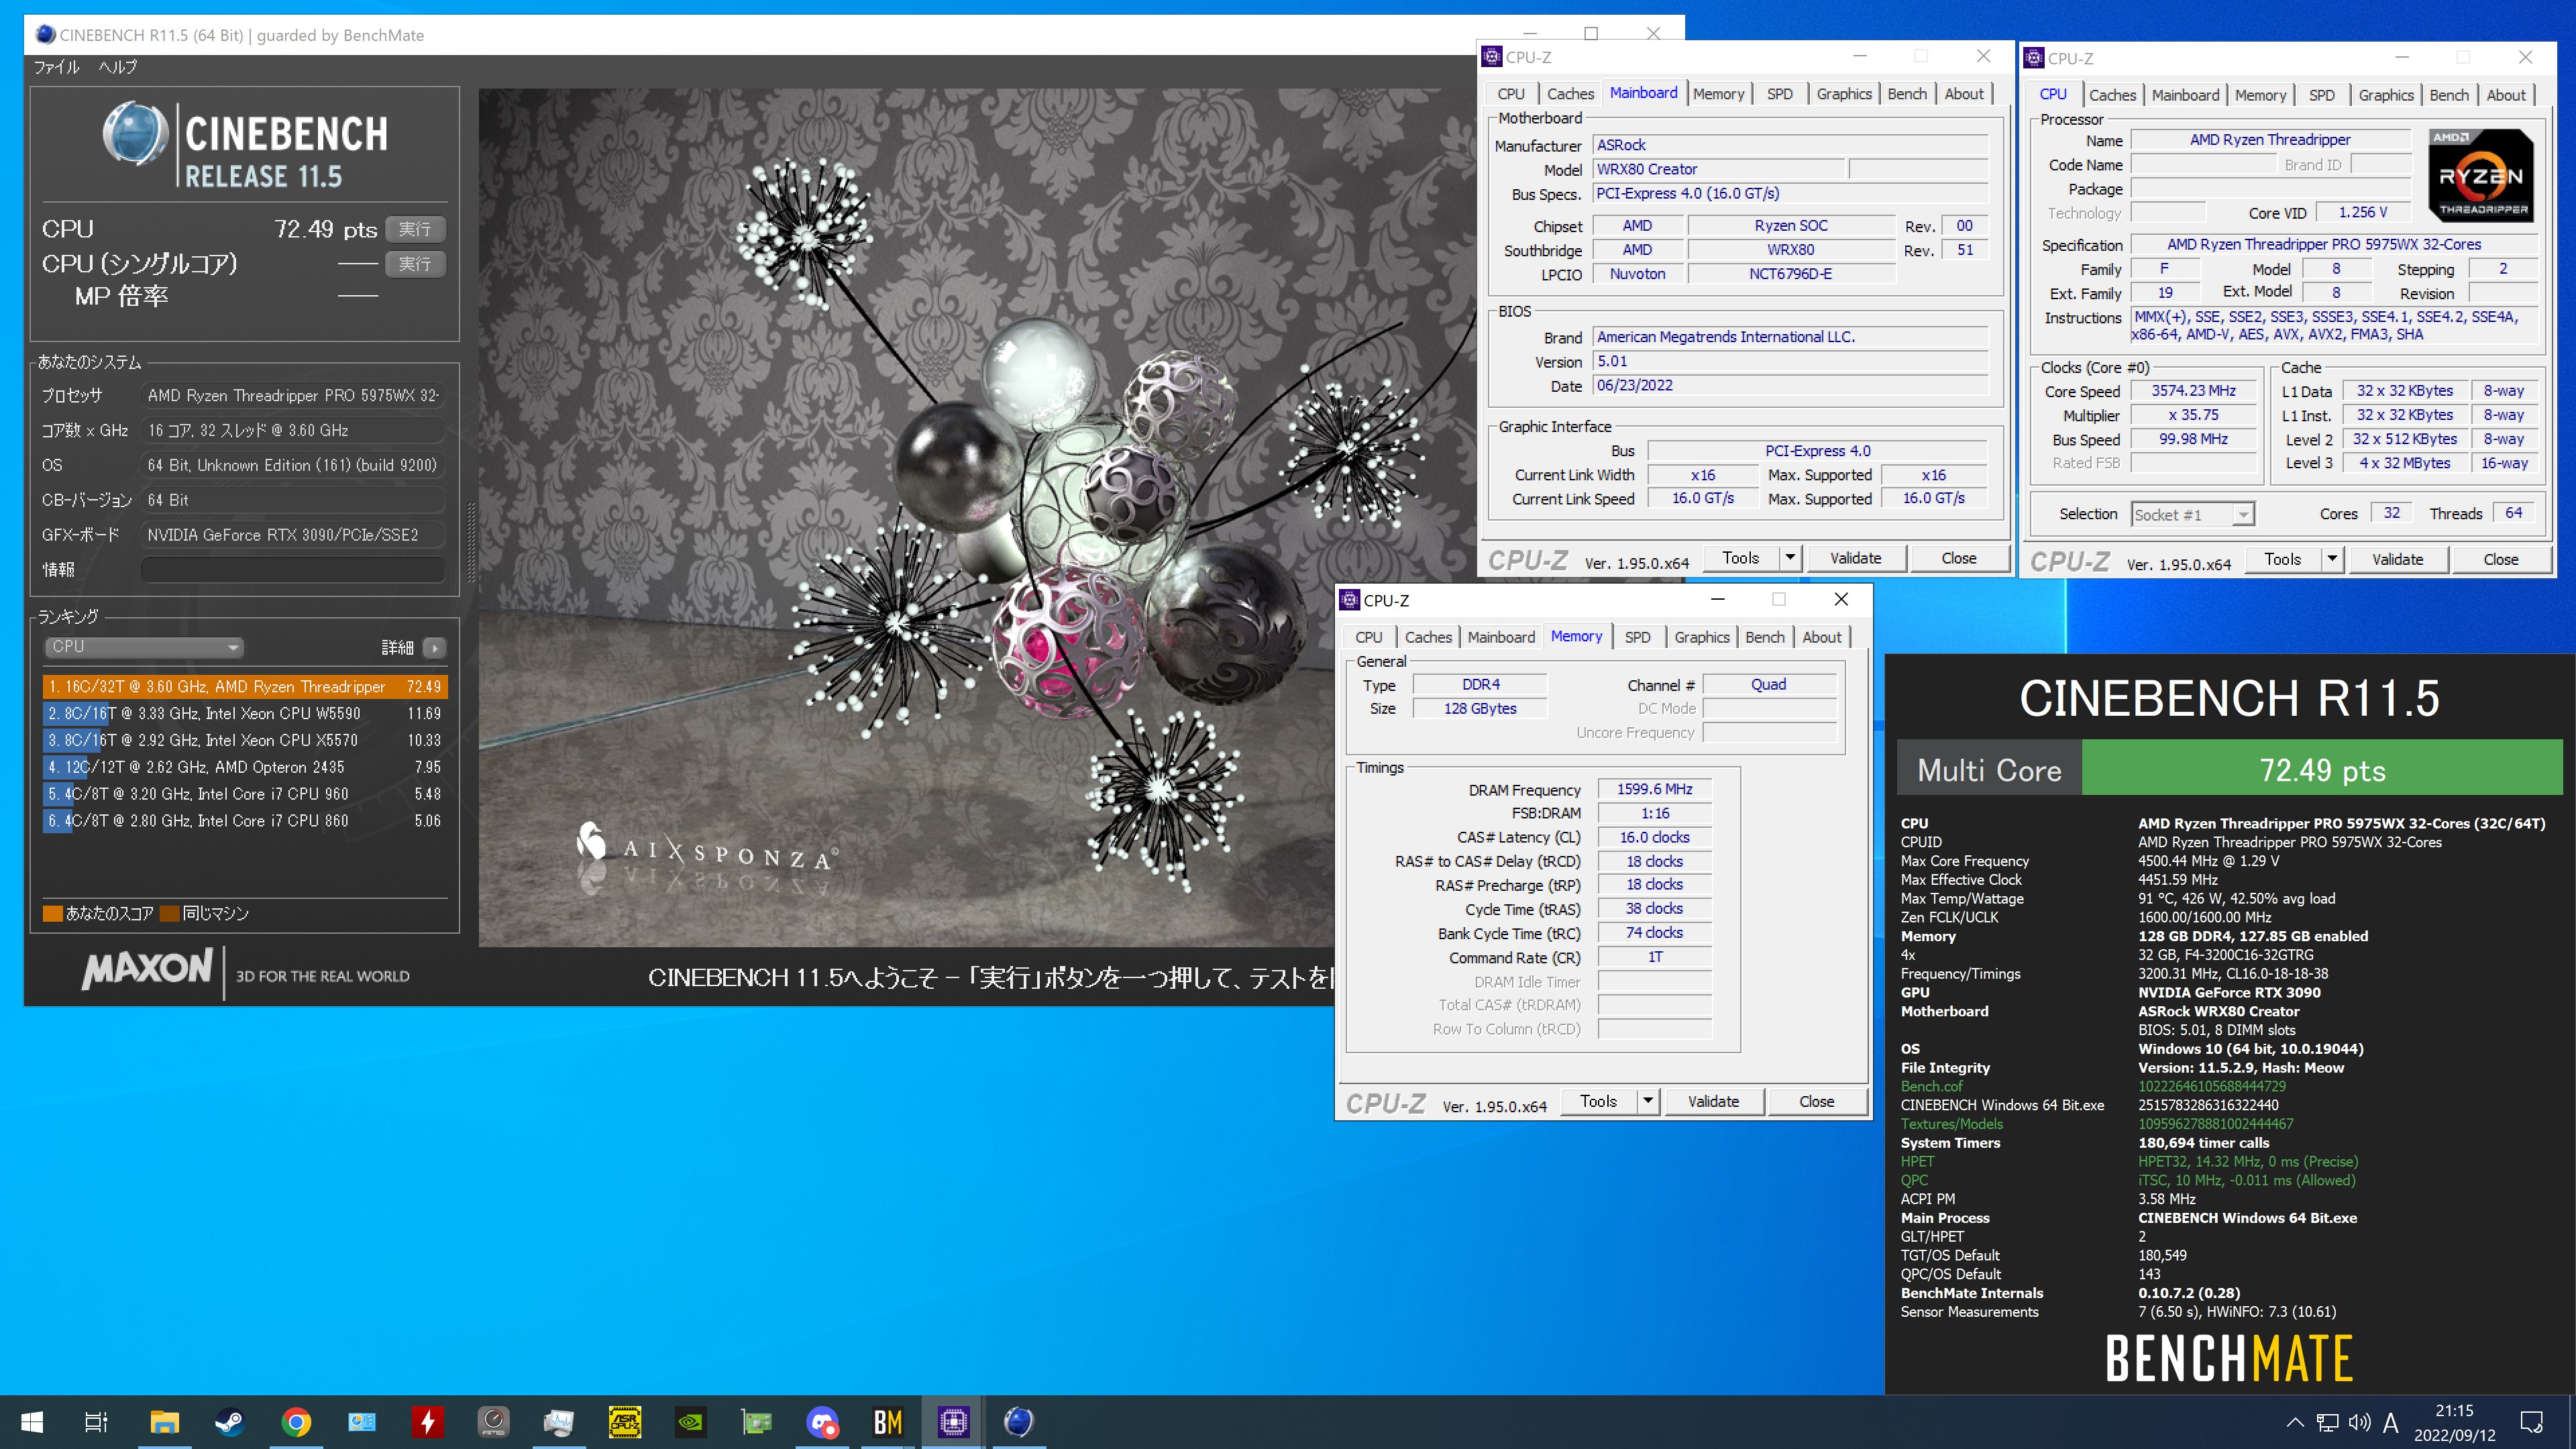Select the ranking row with score 72.49
The height and width of the screenshot is (1449, 2576).
coord(245,687)
